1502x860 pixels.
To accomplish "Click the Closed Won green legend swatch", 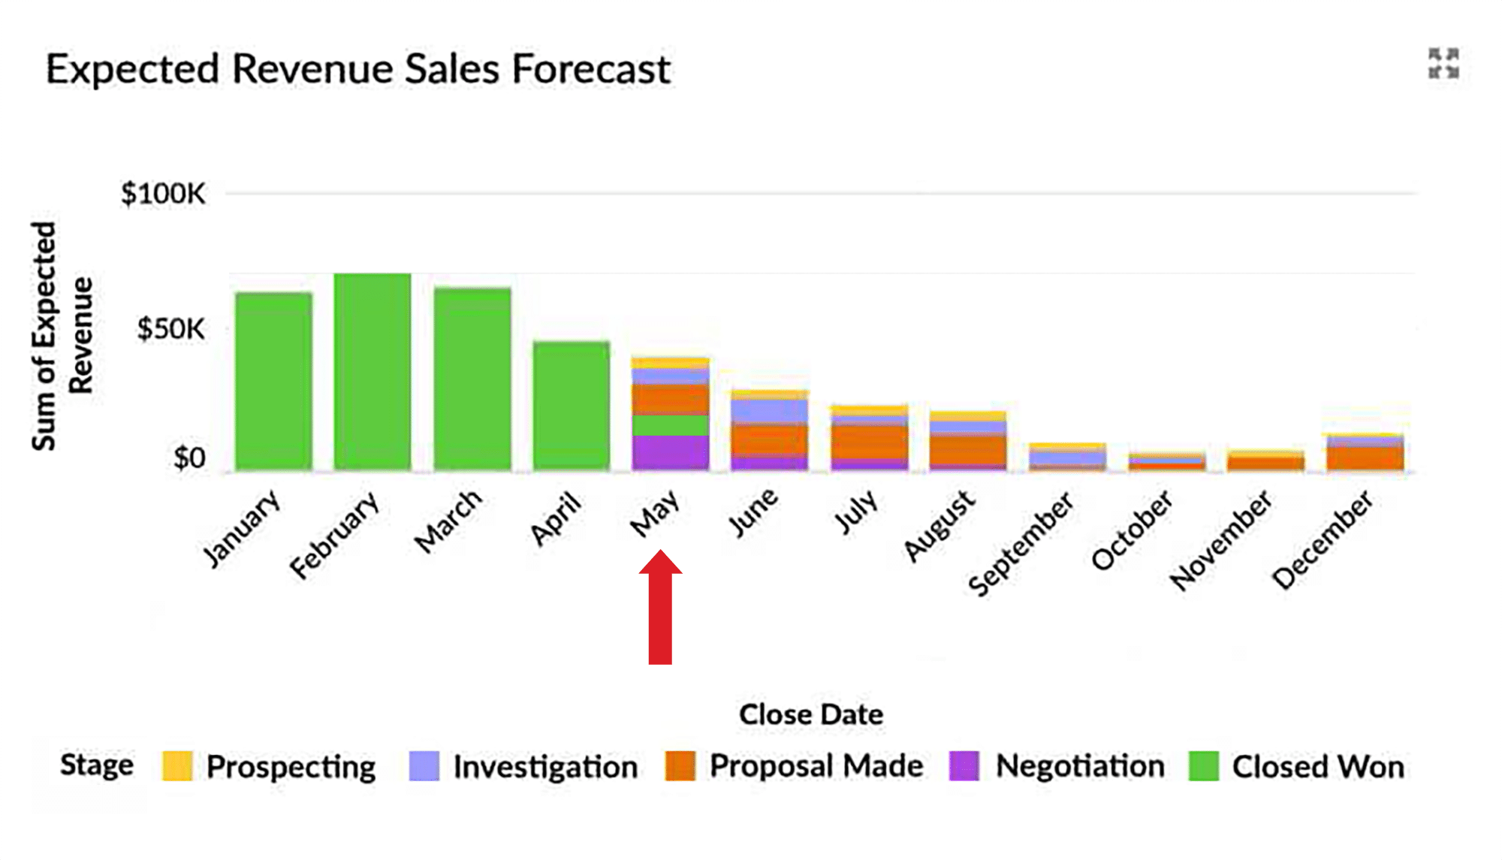I will coord(1203,765).
